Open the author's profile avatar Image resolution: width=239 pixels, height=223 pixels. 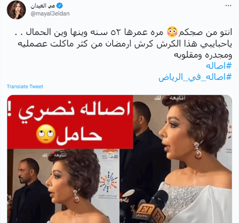pos(16,10)
